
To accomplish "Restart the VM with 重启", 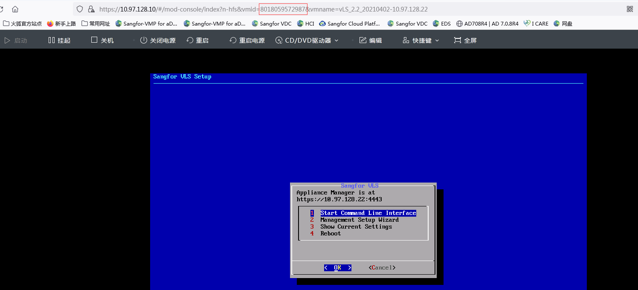I will [x=197, y=40].
